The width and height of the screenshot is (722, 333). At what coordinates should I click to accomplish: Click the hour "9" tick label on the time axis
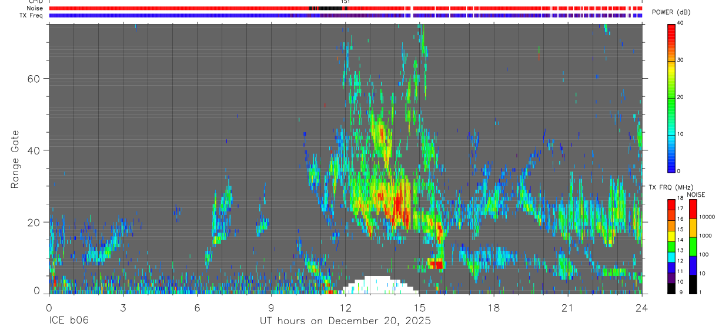tap(271, 307)
